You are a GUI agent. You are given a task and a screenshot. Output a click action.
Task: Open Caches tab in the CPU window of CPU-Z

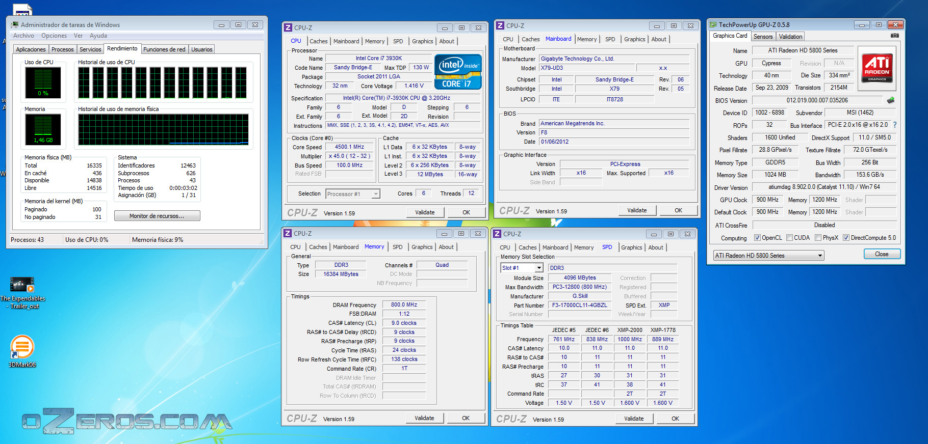[319, 41]
